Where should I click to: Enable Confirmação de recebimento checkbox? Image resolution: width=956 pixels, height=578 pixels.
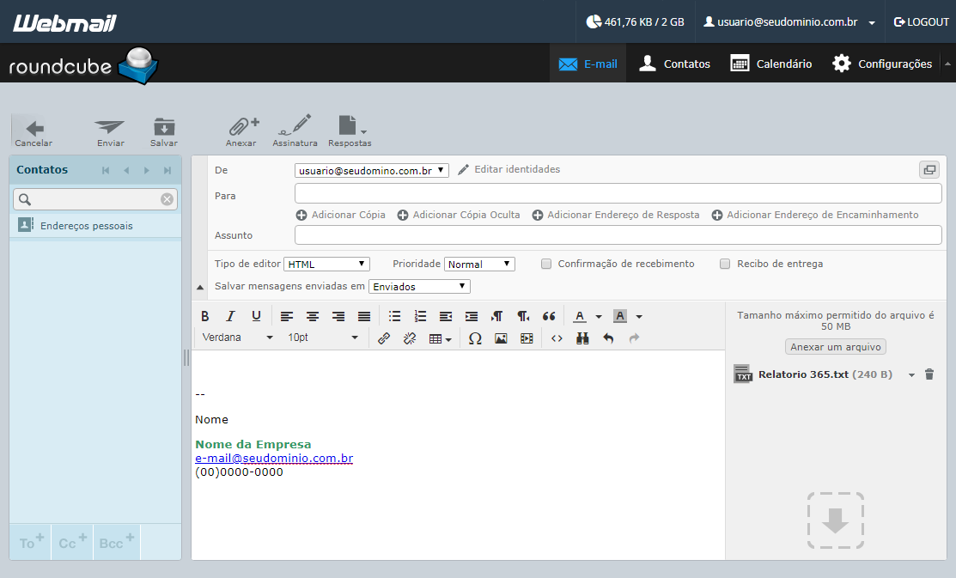click(x=546, y=264)
